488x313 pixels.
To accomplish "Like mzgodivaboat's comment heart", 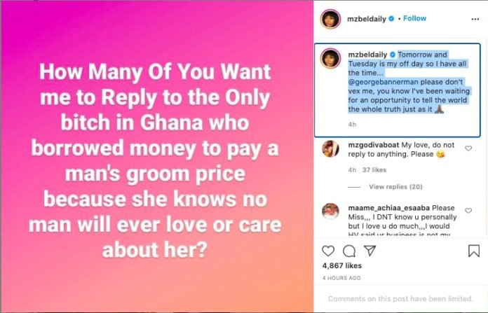I will tap(468, 148).
